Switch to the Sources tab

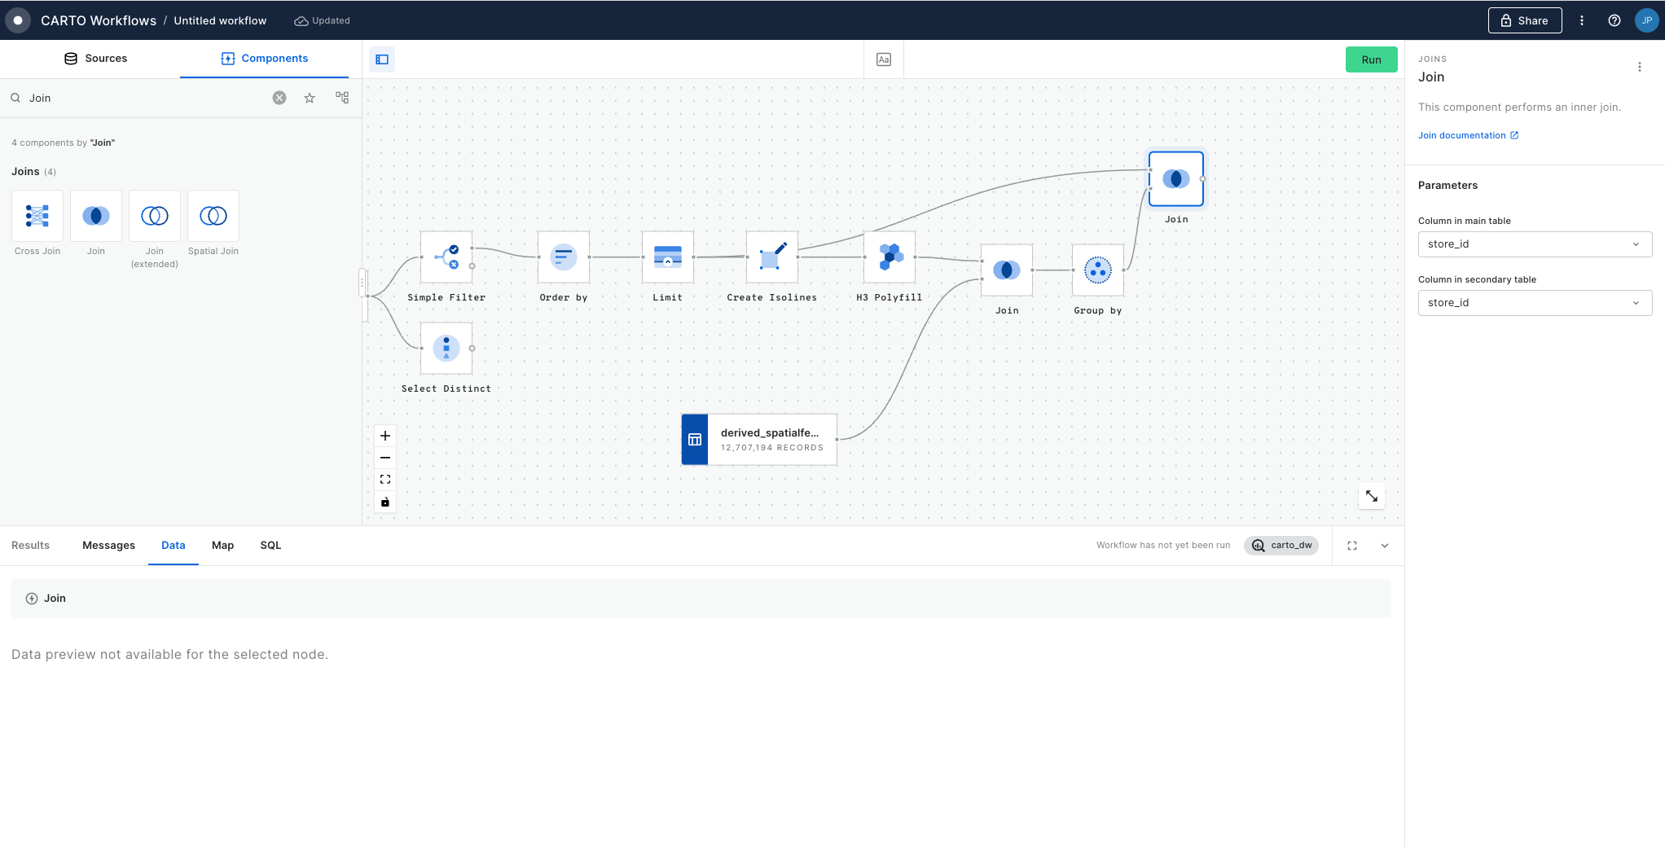point(96,59)
